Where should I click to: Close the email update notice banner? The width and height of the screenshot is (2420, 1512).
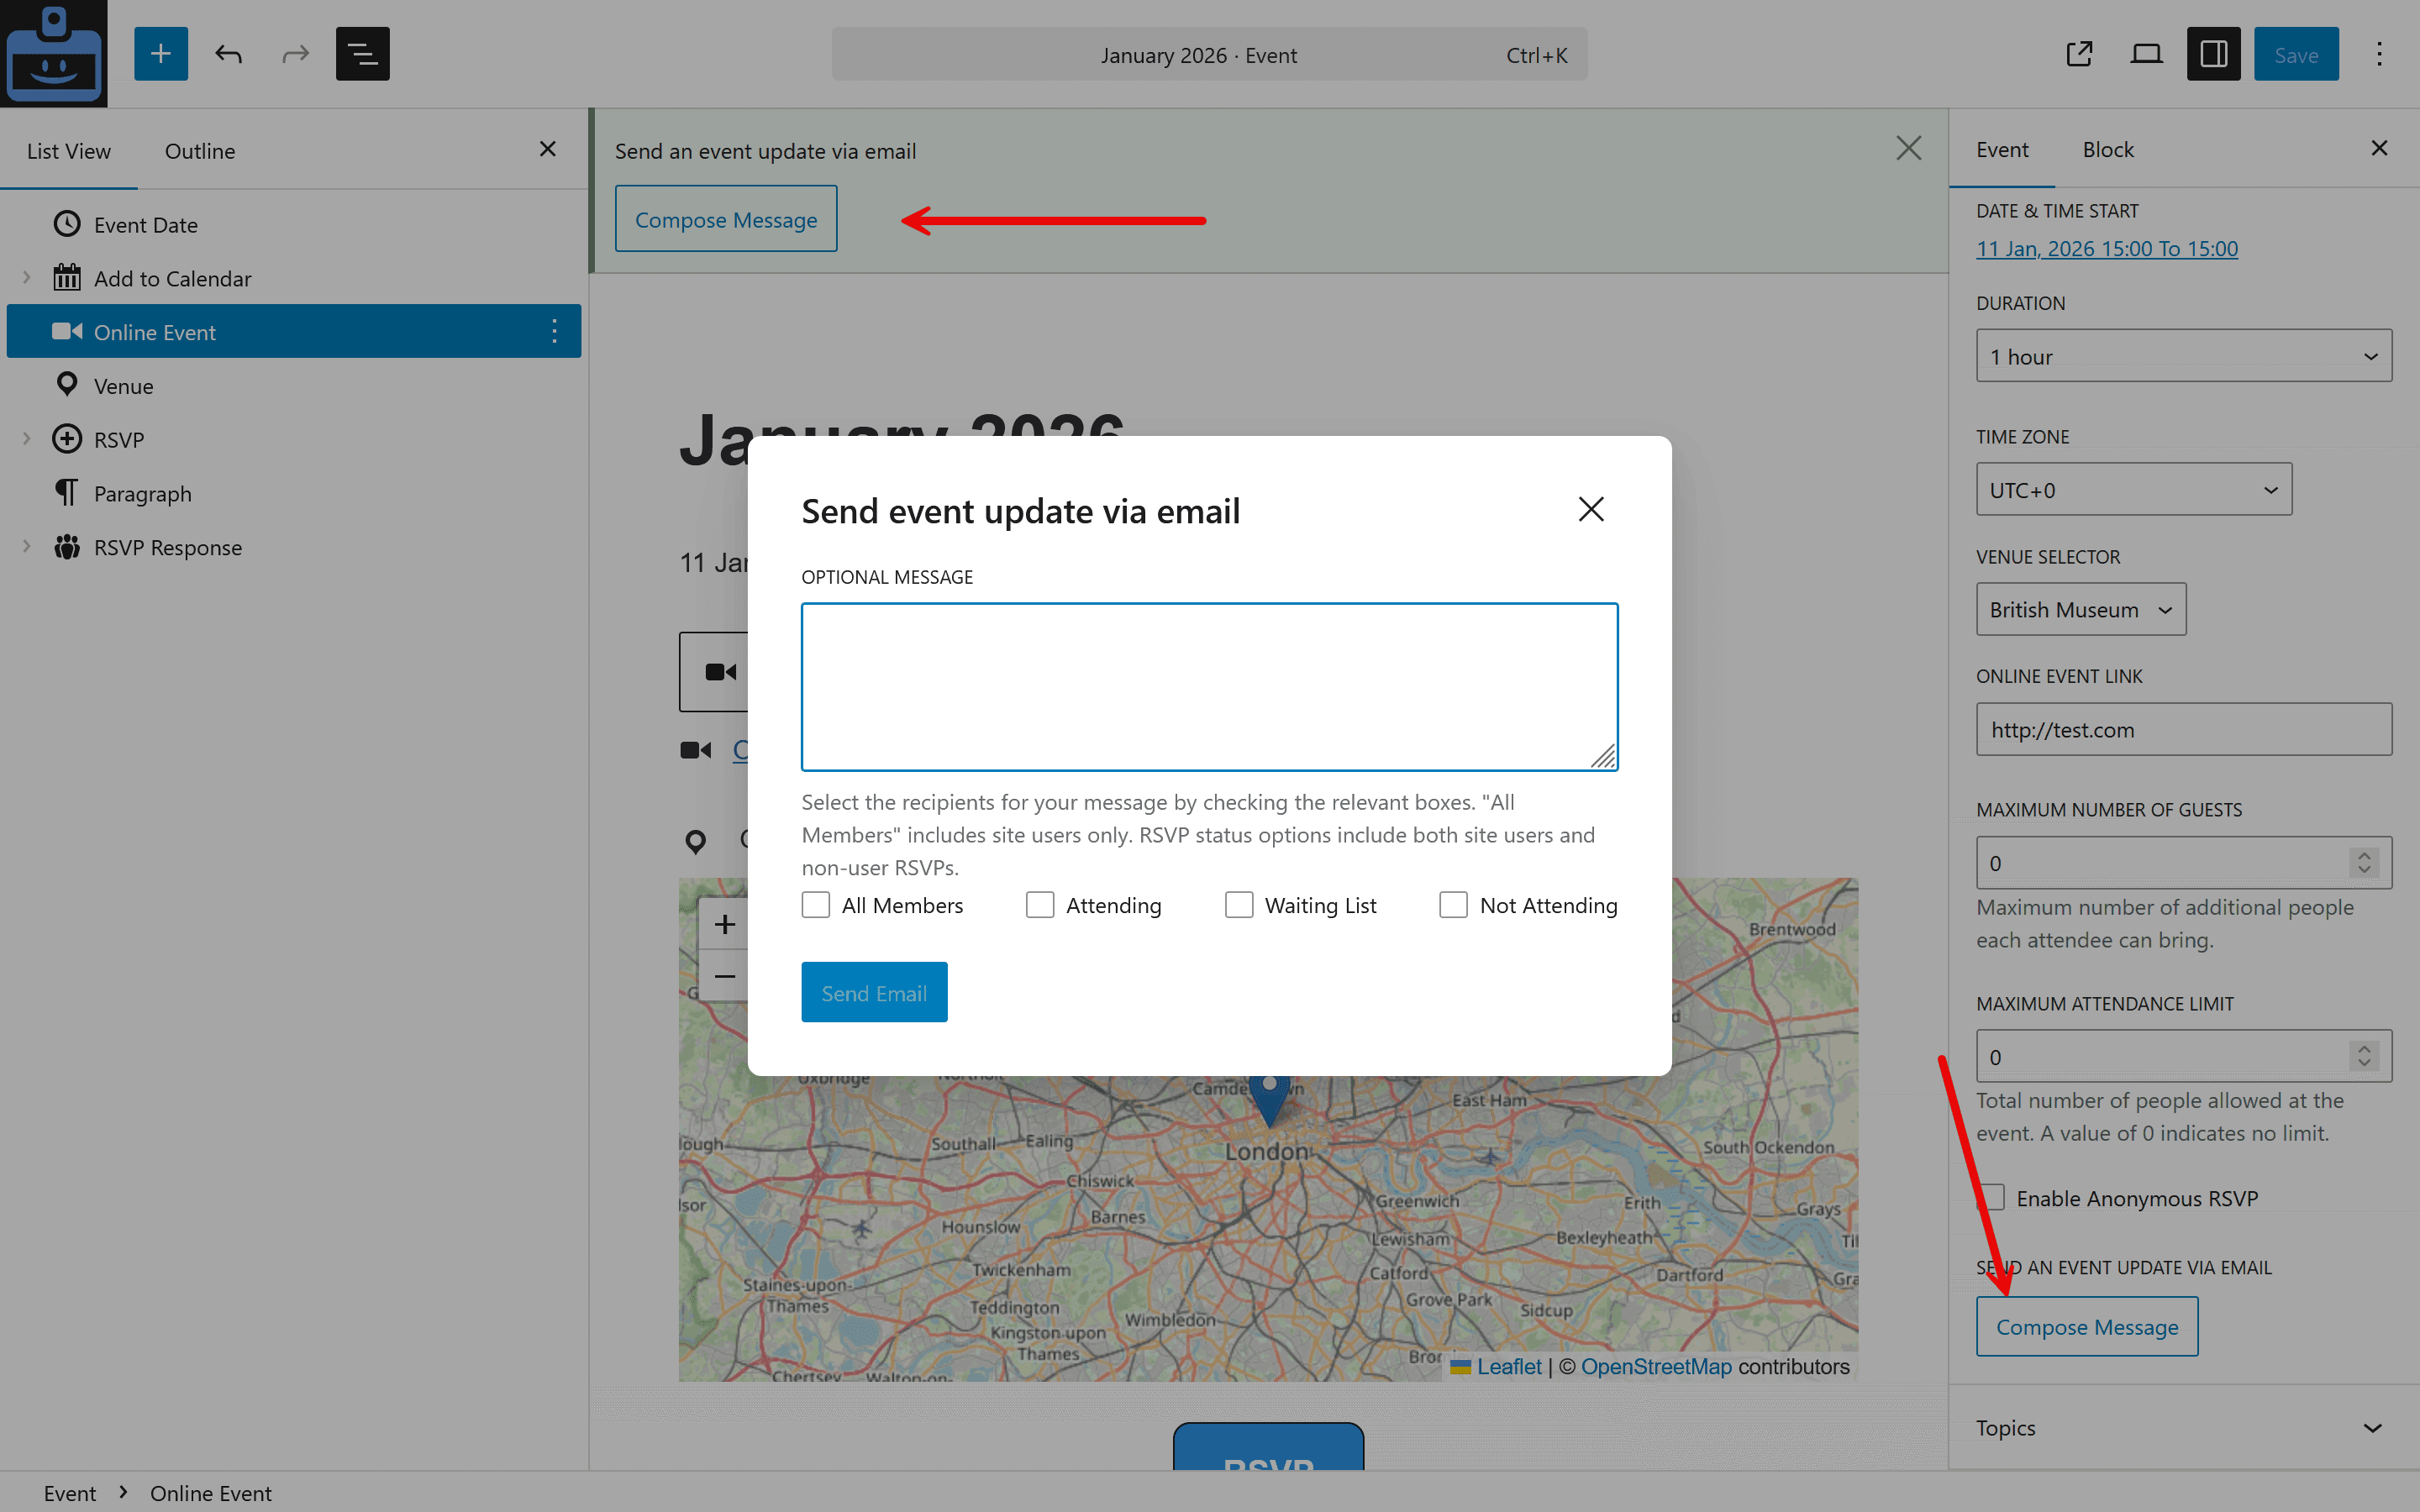[1908, 149]
